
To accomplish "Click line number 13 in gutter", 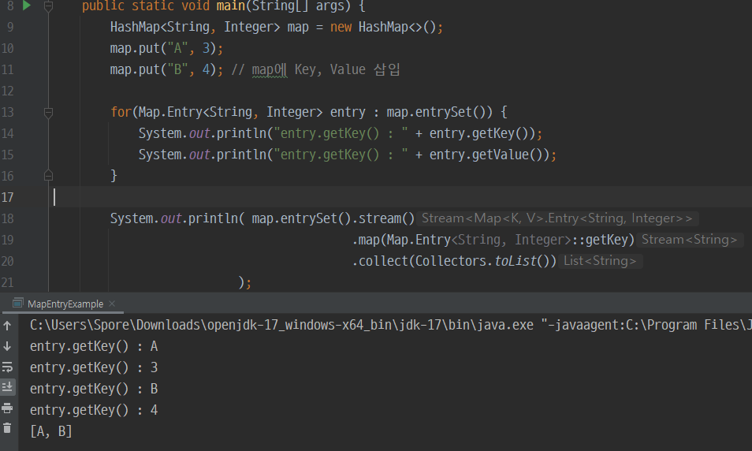I will pos(7,112).
